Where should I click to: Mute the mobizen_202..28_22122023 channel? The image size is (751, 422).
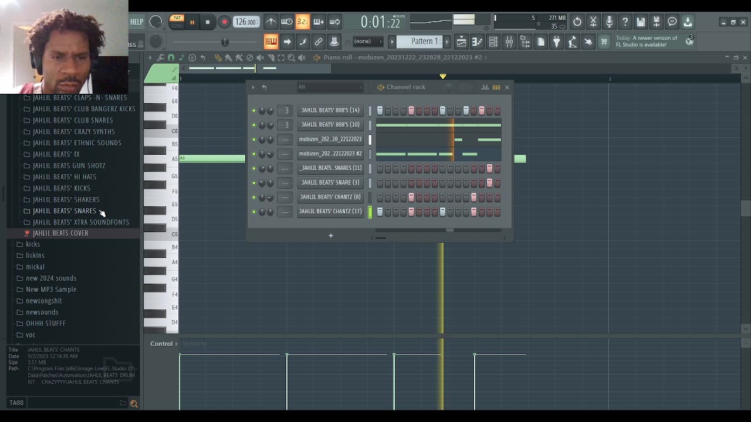point(254,139)
